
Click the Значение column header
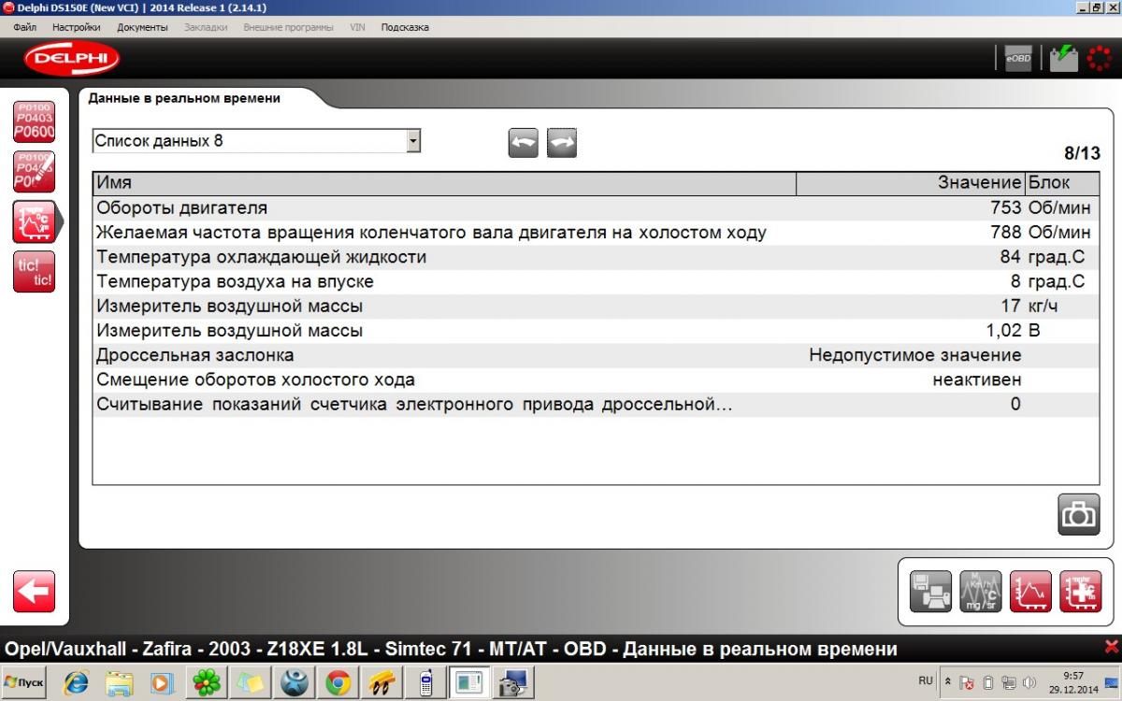pos(911,183)
